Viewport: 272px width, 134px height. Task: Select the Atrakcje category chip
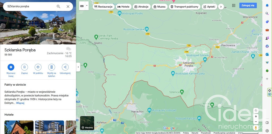click(x=142, y=7)
